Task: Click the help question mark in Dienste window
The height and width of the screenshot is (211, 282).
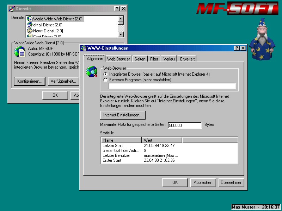Action: [117, 8]
